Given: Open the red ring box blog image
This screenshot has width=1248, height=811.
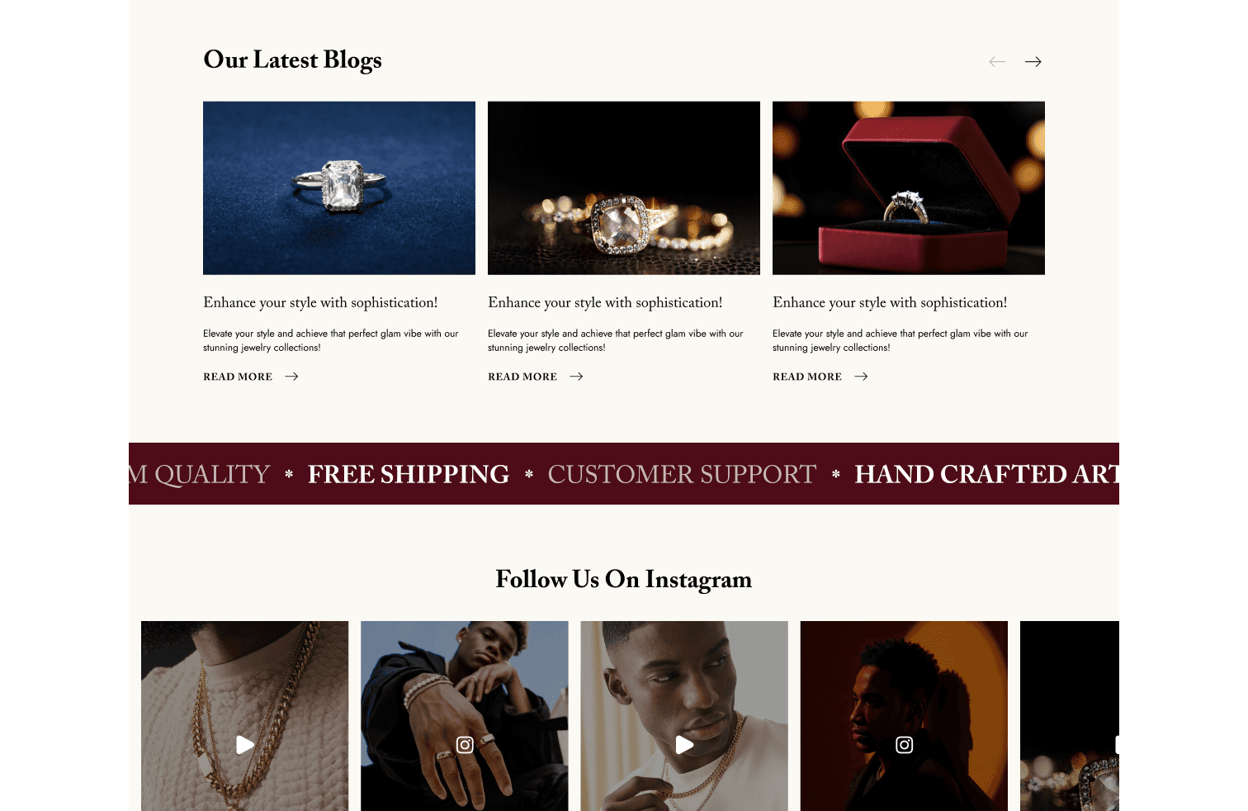Looking at the screenshot, I should click(x=909, y=188).
